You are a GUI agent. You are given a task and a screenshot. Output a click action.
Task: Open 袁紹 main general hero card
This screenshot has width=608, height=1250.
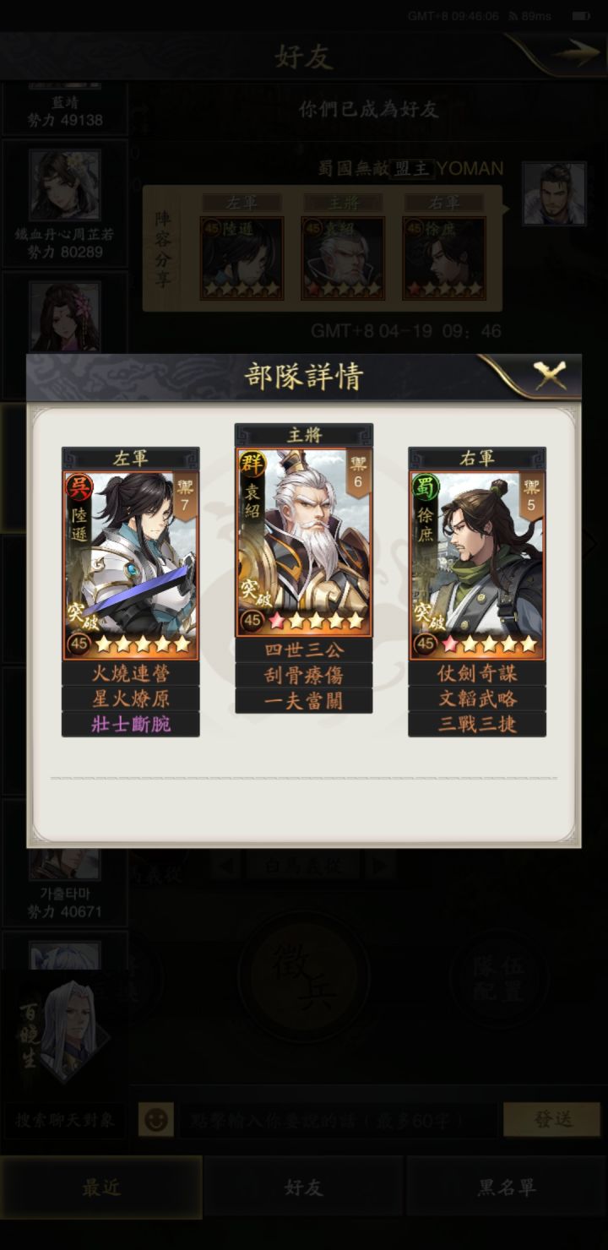coord(303,541)
